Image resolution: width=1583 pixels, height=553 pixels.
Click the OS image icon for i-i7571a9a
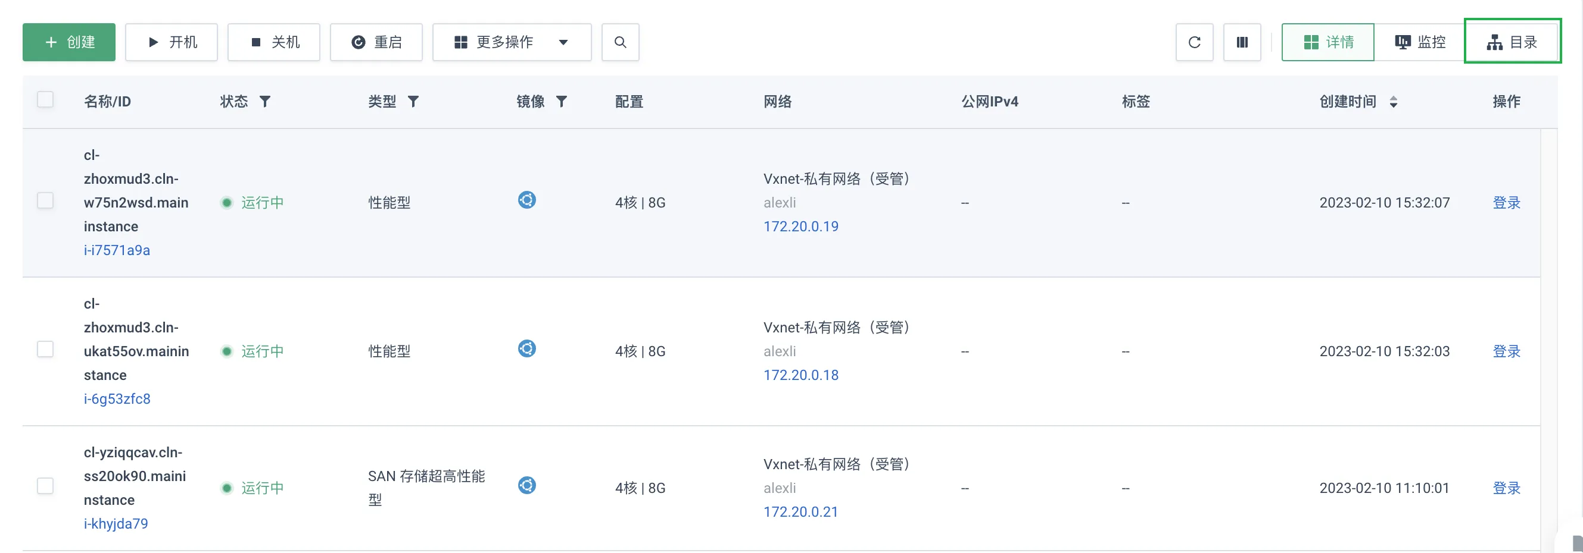pos(526,200)
